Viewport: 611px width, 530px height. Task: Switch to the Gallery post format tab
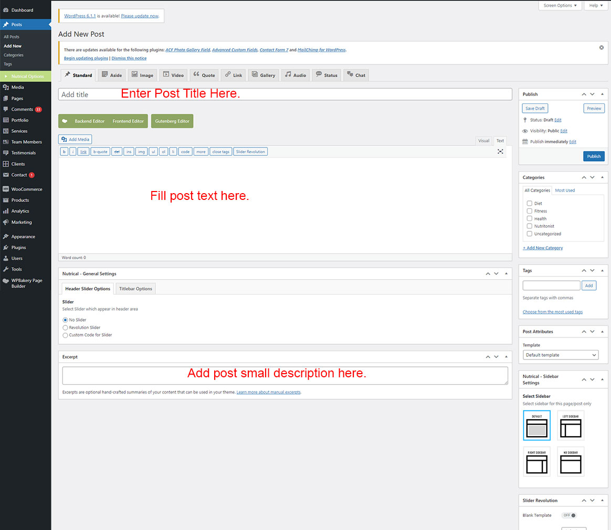click(263, 75)
